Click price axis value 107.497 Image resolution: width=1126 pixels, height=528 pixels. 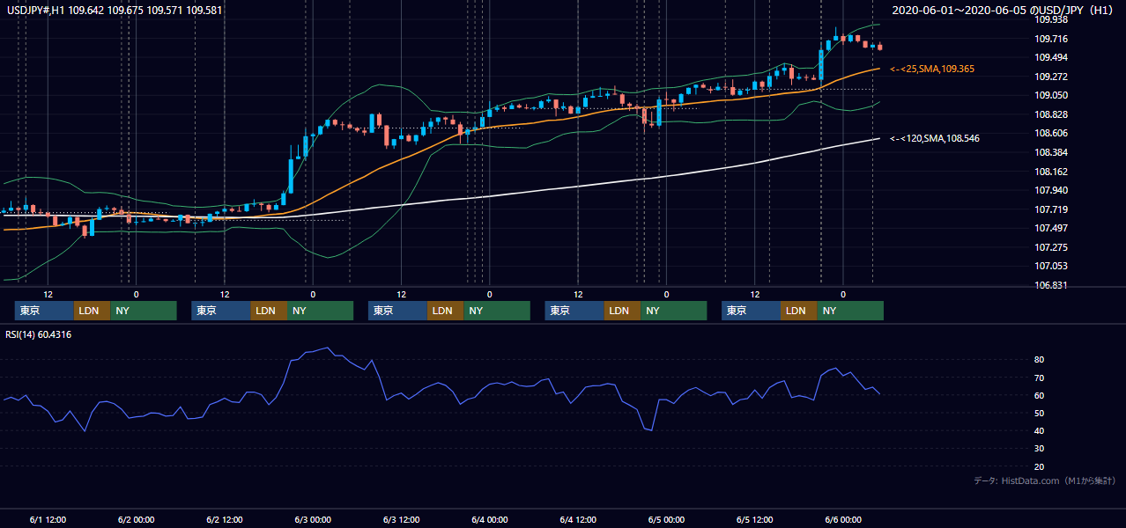[1051, 229]
